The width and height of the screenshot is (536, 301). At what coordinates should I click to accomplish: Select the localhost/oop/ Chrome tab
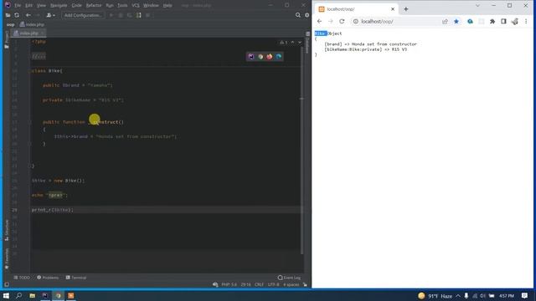[355, 9]
